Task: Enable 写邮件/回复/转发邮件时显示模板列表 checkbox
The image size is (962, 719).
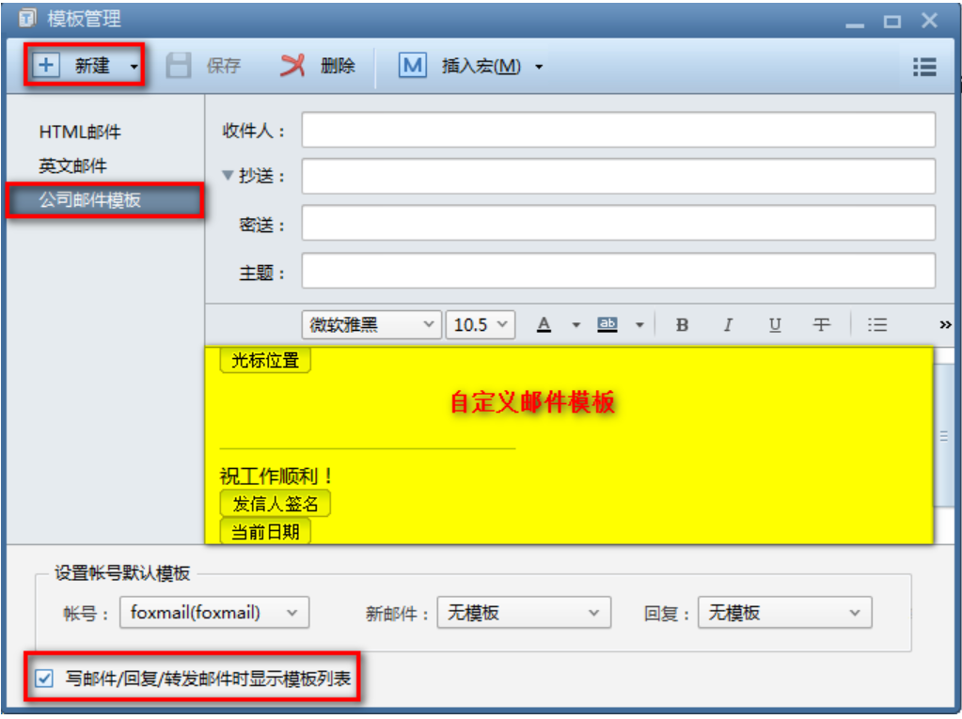Action: pyautogui.click(x=42, y=679)
